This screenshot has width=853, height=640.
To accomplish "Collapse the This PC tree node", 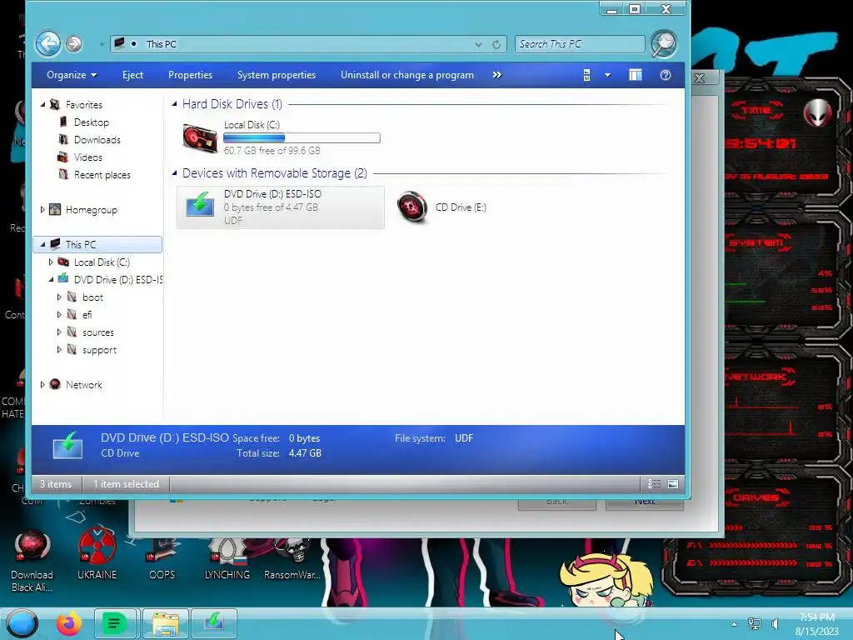I will tap(42, 245).
